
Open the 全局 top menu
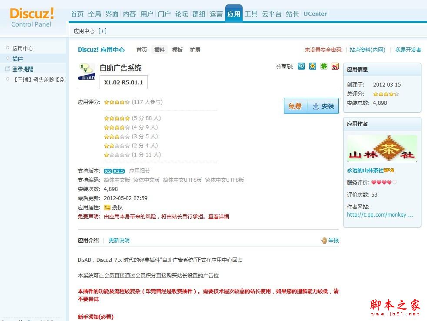[x=95, y=14]
